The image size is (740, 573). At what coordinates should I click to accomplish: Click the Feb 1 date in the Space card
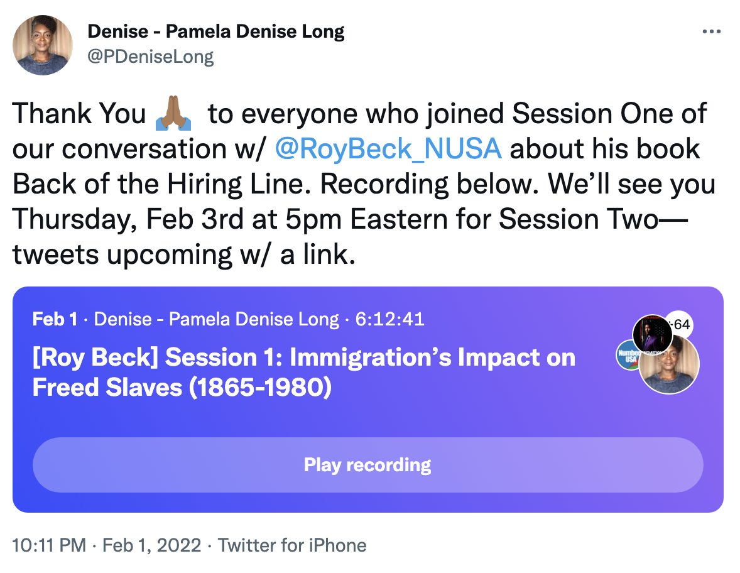coord(55,319)
